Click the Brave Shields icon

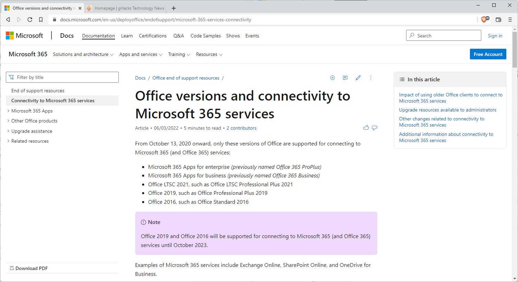click(x=484, y=20)
